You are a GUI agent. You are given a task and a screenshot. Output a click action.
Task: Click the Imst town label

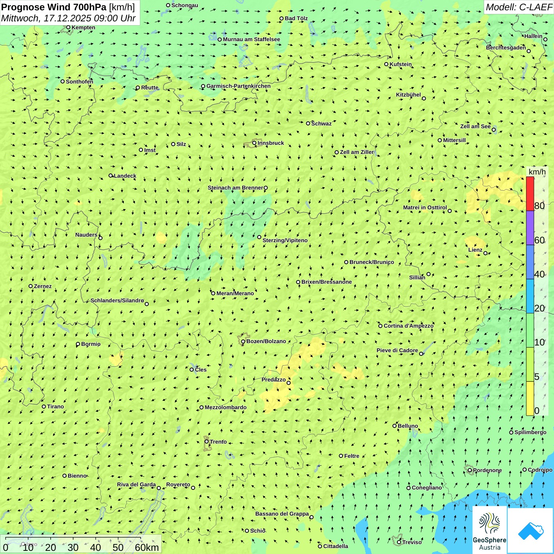[x=150, y=150]
